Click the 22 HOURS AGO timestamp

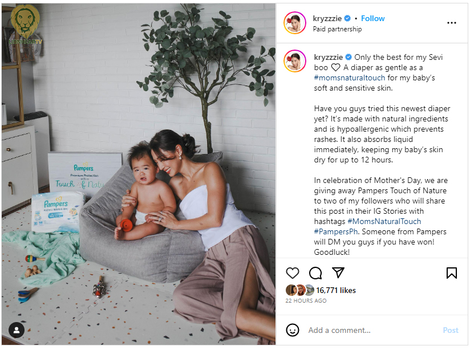click(x=306, y=300)
